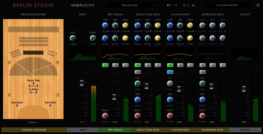The height and width of the screenshot is (134, 263).
Task: Click the Decca Tree ERS level knob
Action: coord(137,100)
